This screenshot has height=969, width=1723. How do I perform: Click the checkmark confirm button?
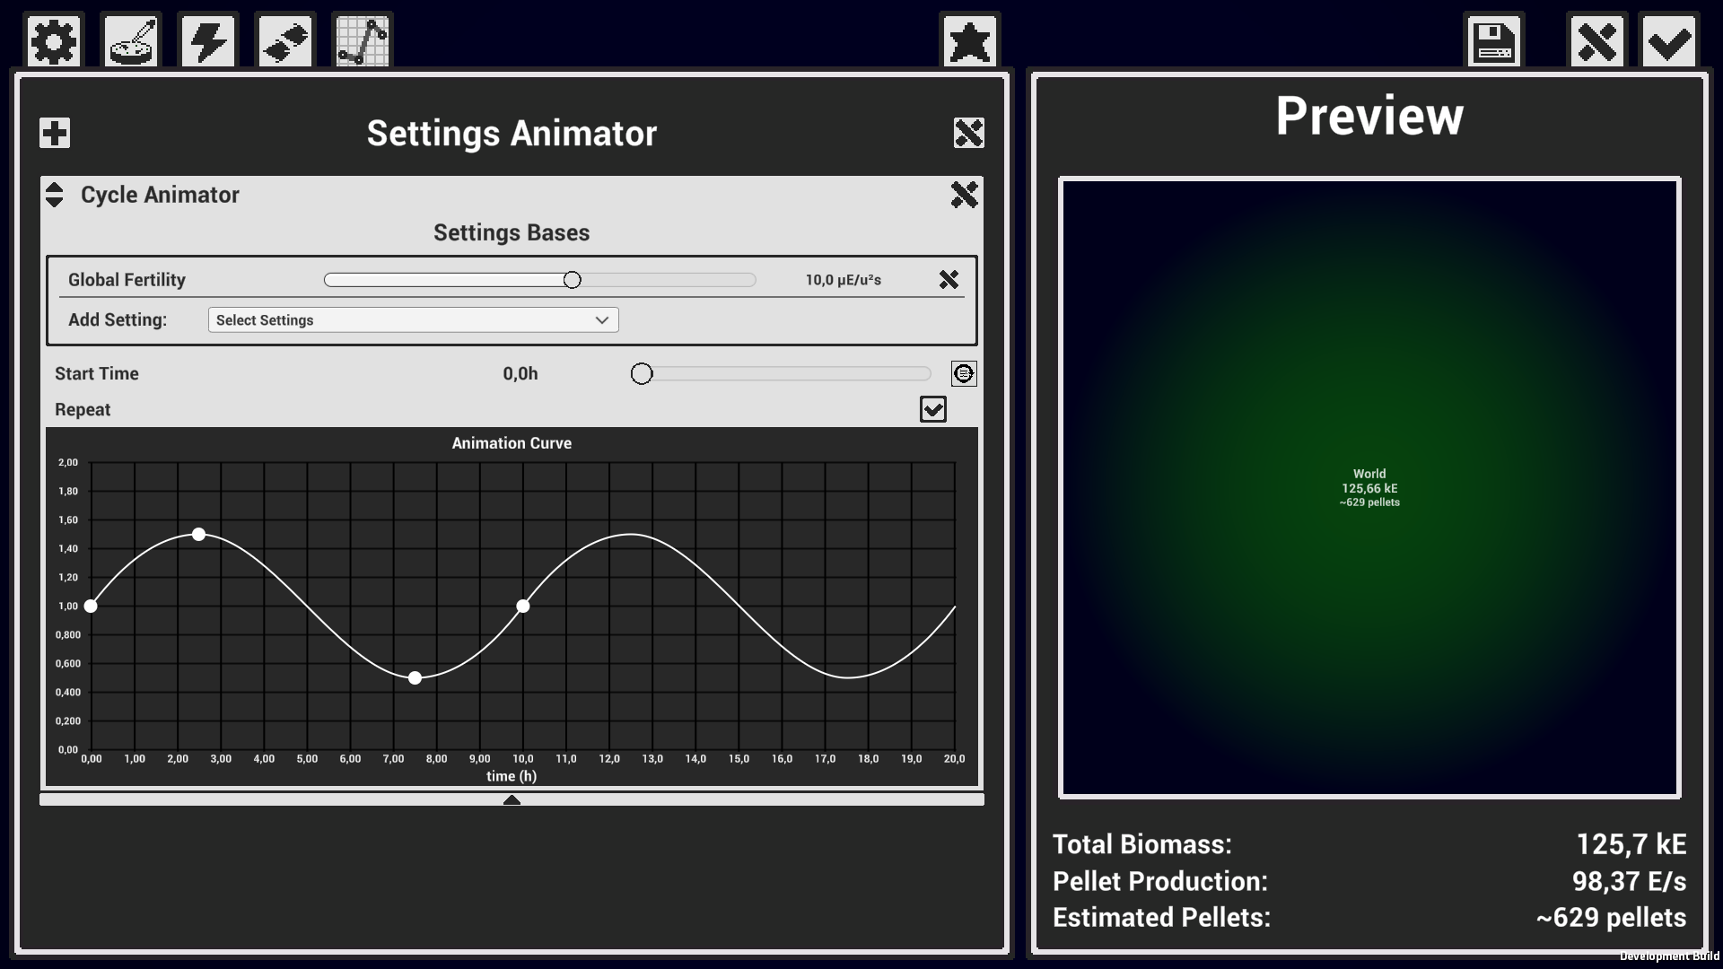(x=1668, y=41)
